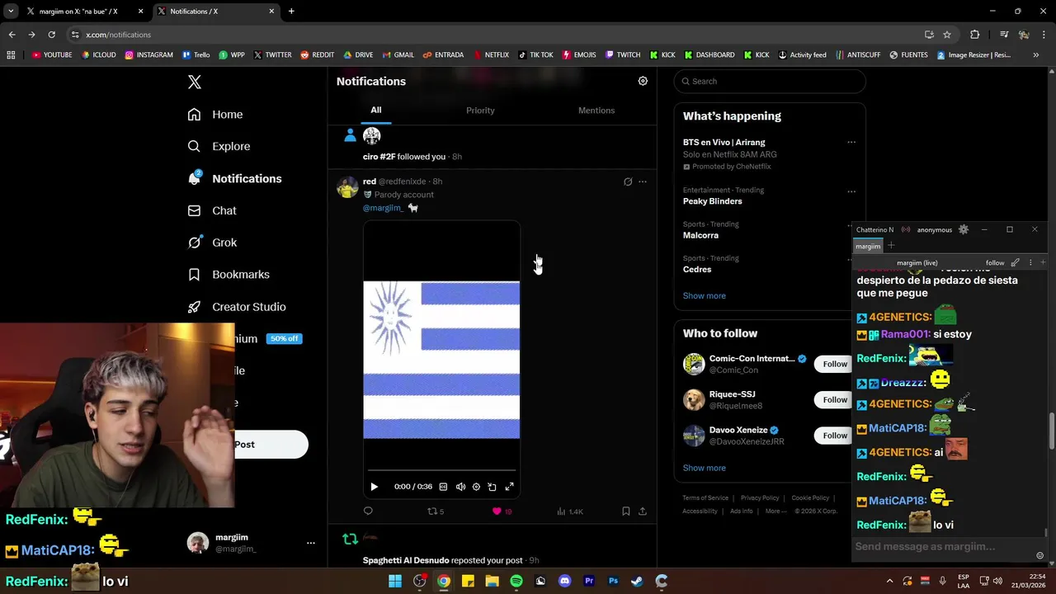This screenshot has height=594, width=1056.
Task: Open TWITCH bookmark in bookmarks bar
Action: coord(623,54)
